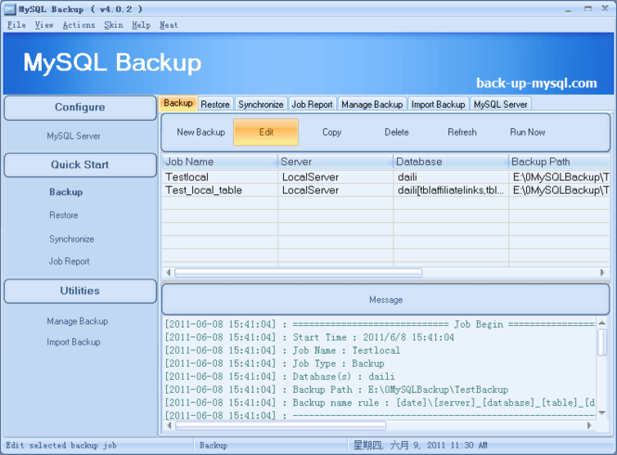Click the Delete button

point(397,133)
